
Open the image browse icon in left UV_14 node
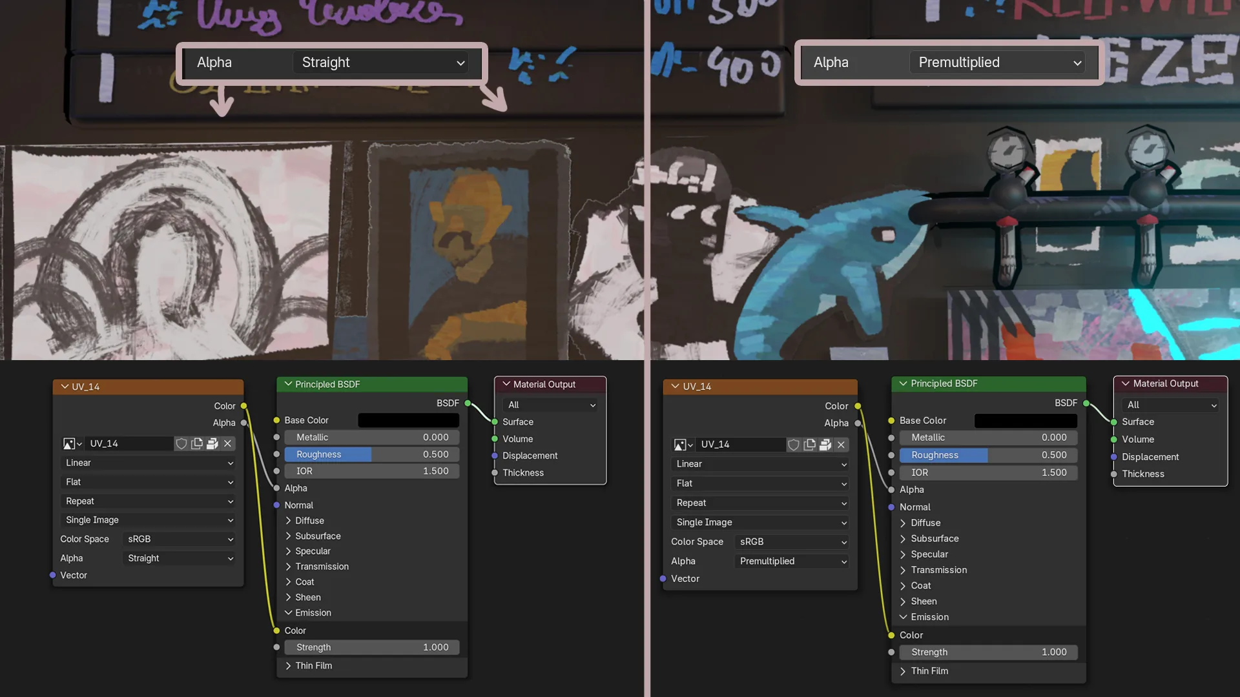coord(72,443)
